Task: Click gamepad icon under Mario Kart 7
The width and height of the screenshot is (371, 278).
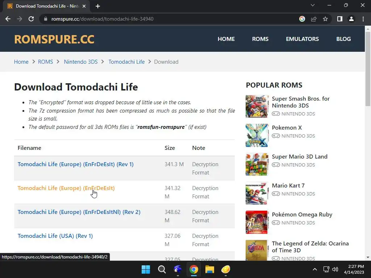Action: 276,194
